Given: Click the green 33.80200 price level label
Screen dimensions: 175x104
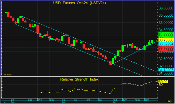Looking at the screenshot, I should click(x=166, y=37).
